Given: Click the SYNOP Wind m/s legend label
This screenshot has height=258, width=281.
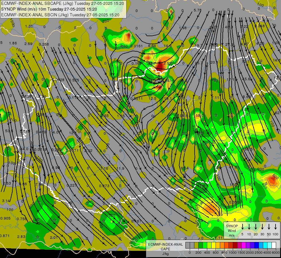Looking at the screenshot, I should pyautogui.click(x=232, y=231).
